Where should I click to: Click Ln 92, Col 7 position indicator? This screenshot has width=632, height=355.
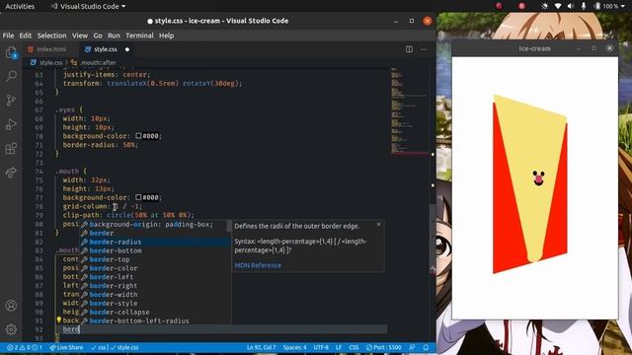[261, 347]
